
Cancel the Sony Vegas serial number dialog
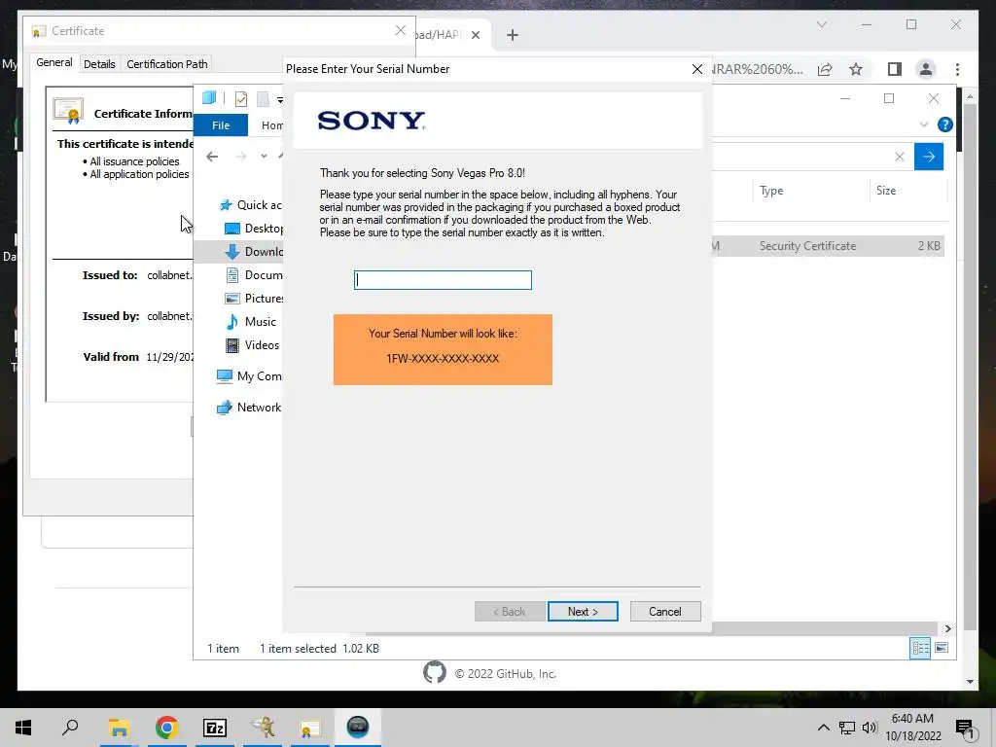click(665, 611)
